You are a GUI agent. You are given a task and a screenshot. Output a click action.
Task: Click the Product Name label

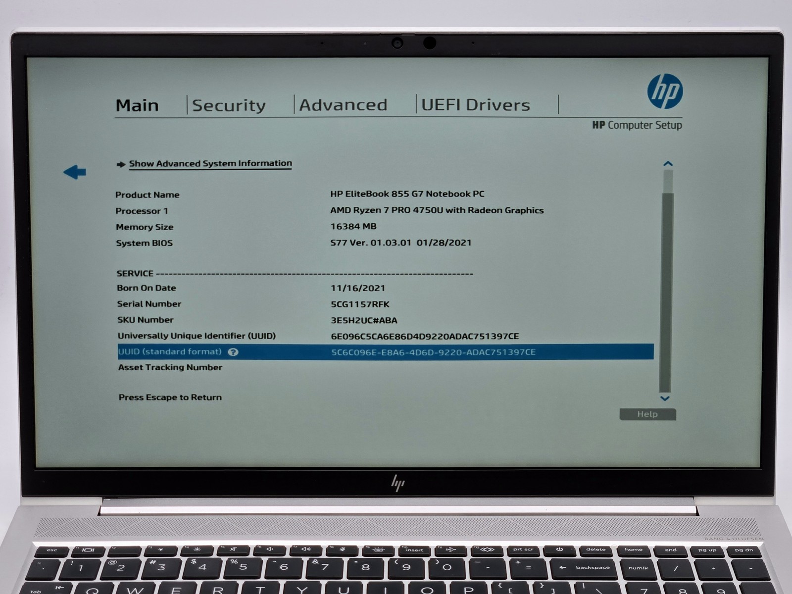pyautogui.click(x=148, y=195)
